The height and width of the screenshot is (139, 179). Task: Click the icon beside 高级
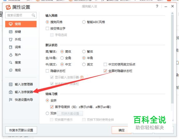(x=11, y=70)
